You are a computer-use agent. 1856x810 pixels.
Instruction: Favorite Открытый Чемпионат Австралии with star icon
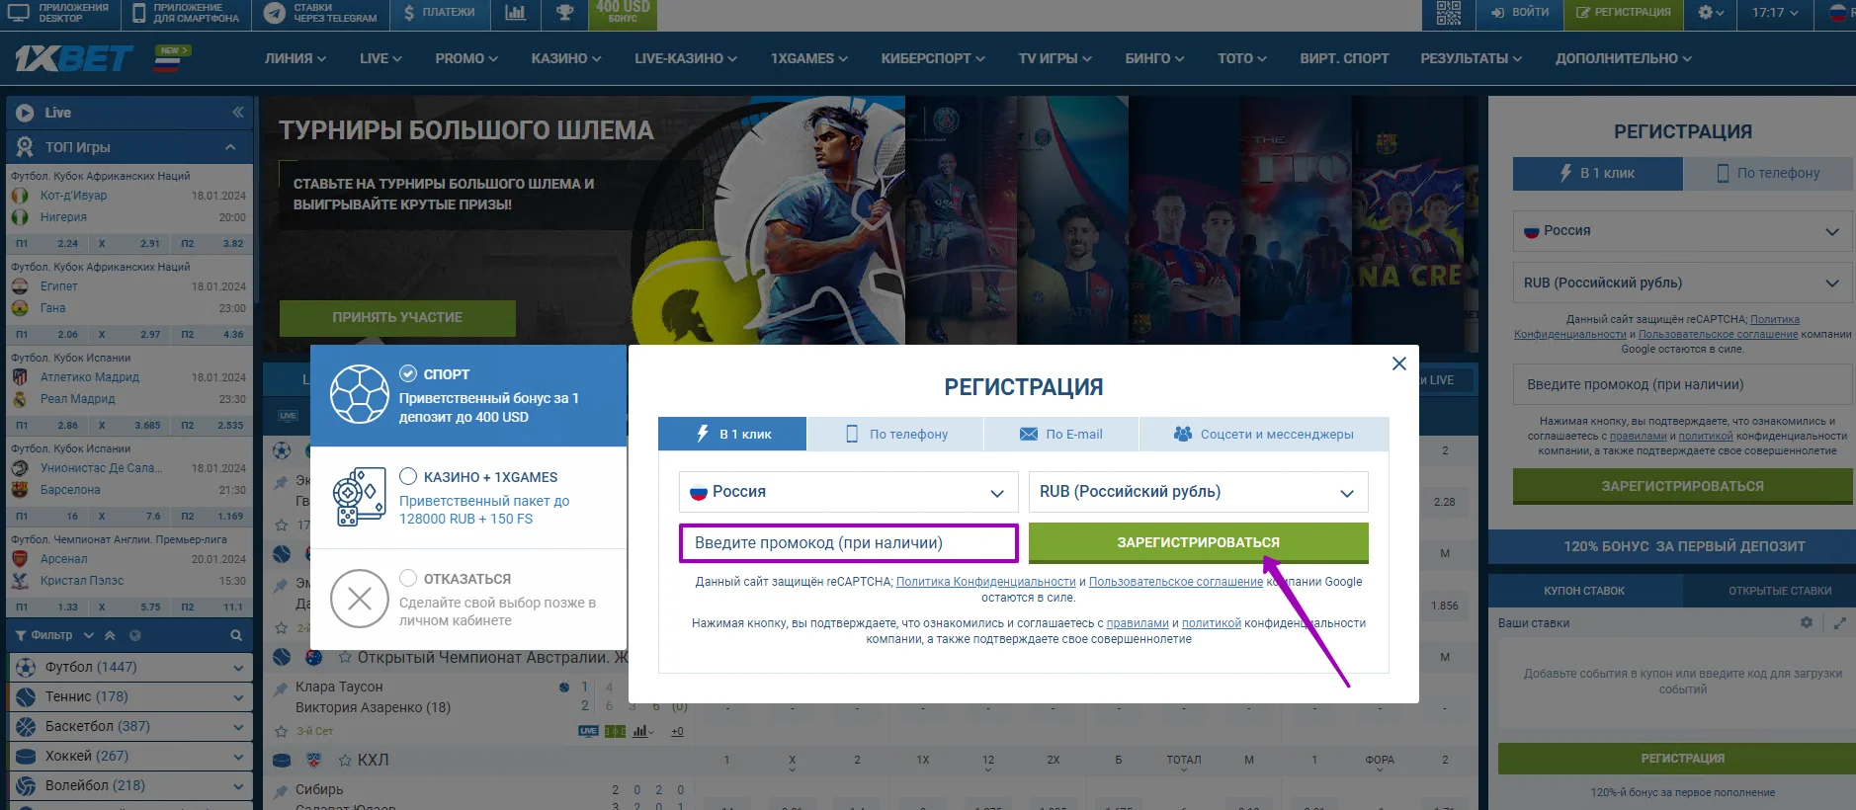pyautogui.click(x=345, y=657)
